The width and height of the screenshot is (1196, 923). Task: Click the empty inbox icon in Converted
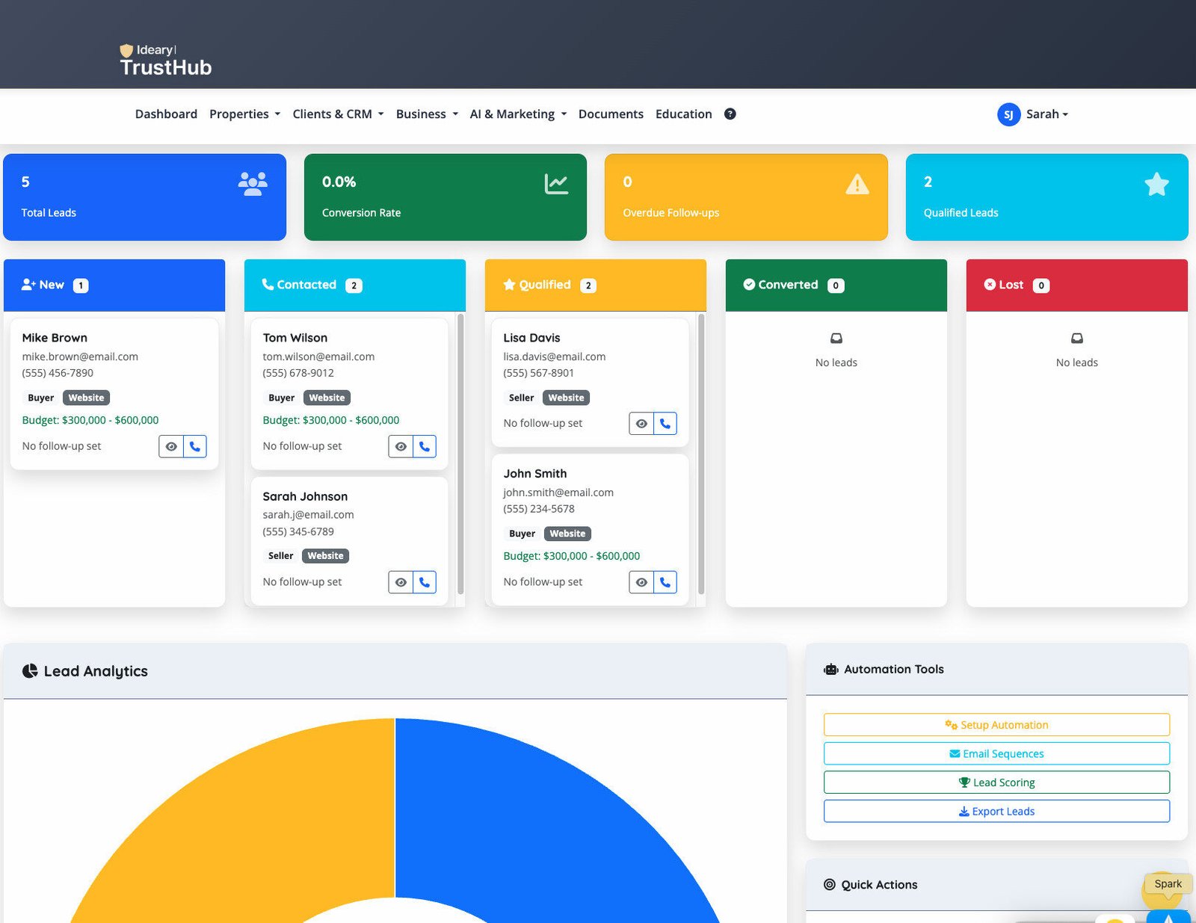click(x=836, y=339)
